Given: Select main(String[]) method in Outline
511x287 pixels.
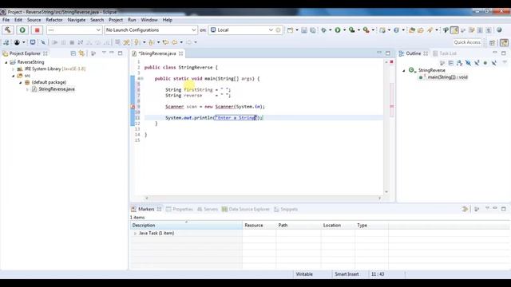Looking at the screenshot, I should coord(447,77).
